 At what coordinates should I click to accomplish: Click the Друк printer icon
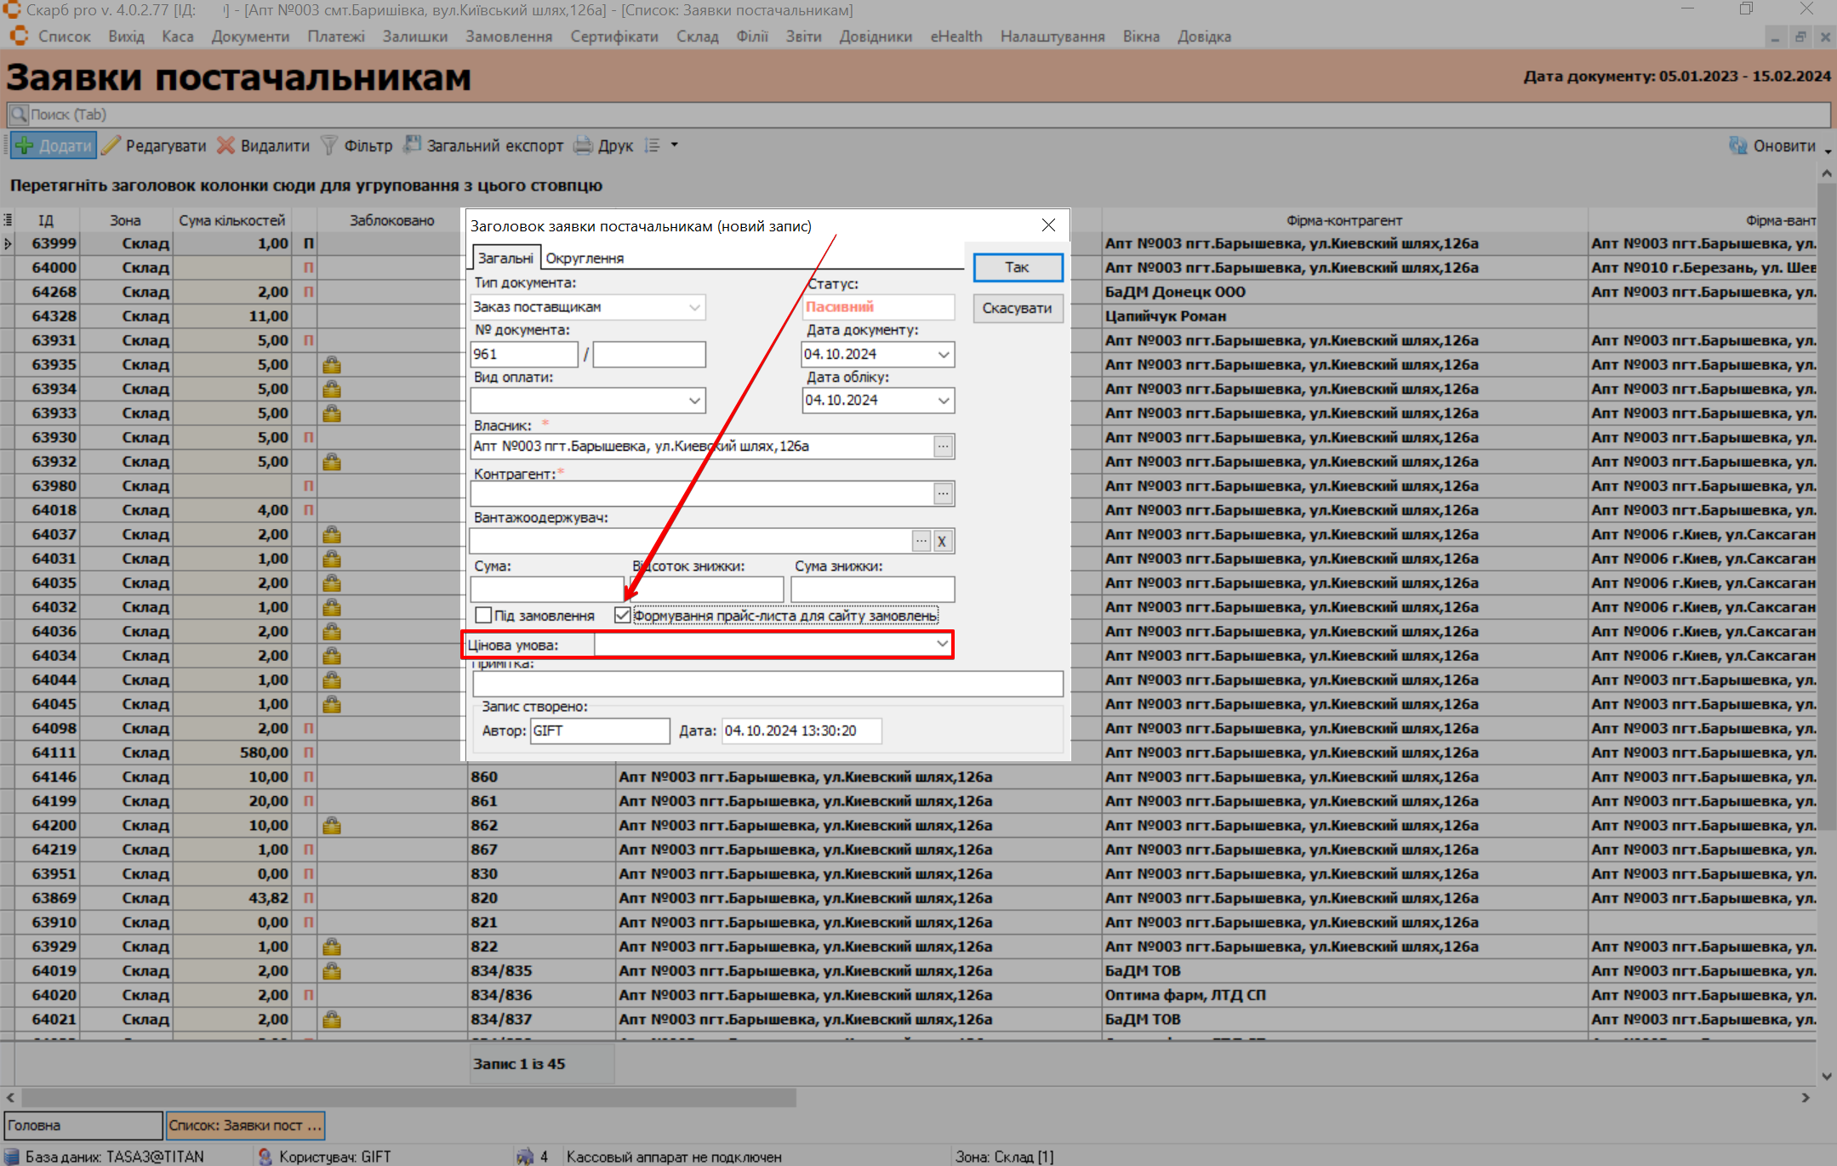(x=583, y=145)
